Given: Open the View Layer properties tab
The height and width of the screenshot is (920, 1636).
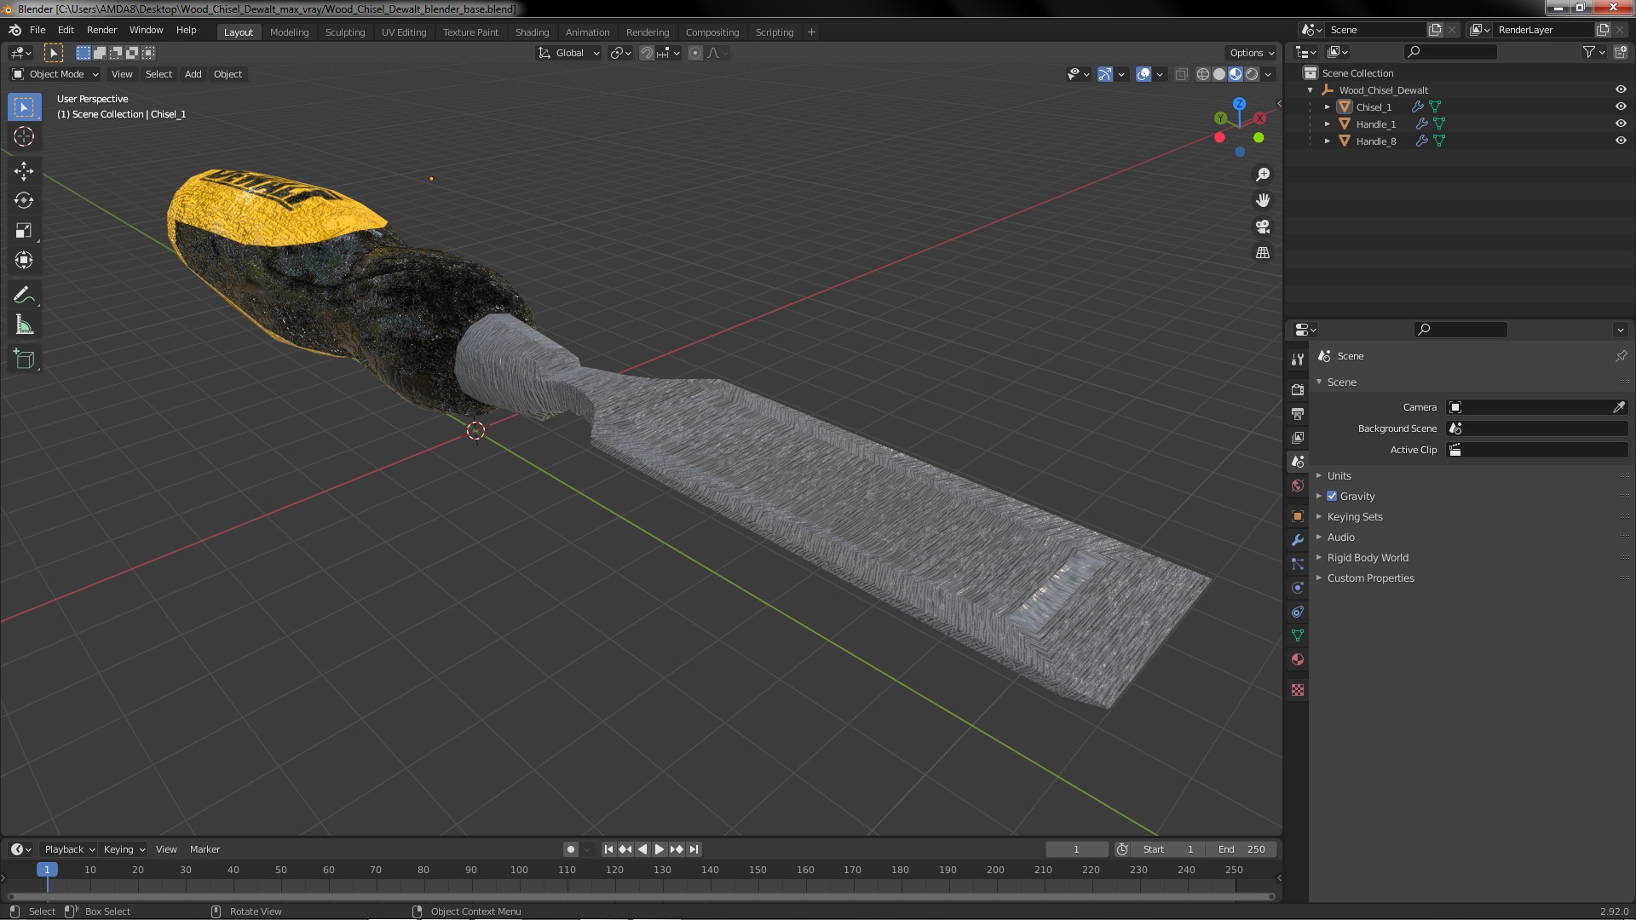Looking at the screenshot, I should 1298,437.
